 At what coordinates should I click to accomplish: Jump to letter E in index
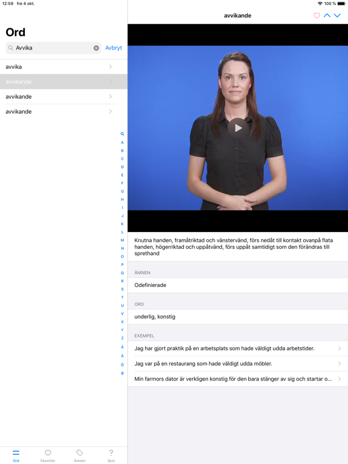(x=122, y=175)
